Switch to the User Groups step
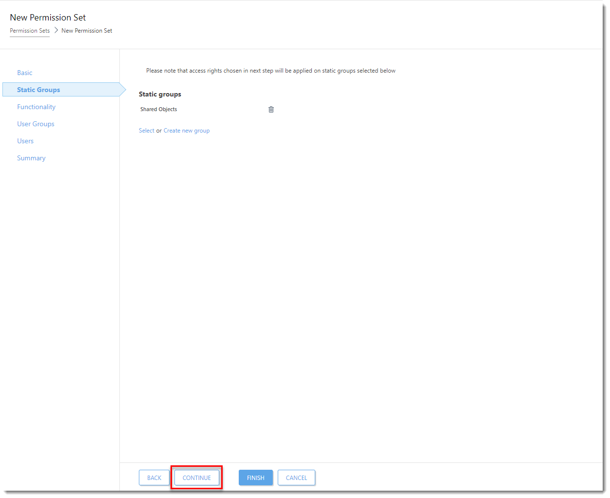 click(36, 124)
